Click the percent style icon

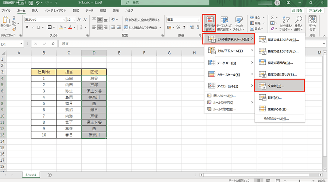click(179, 27)
